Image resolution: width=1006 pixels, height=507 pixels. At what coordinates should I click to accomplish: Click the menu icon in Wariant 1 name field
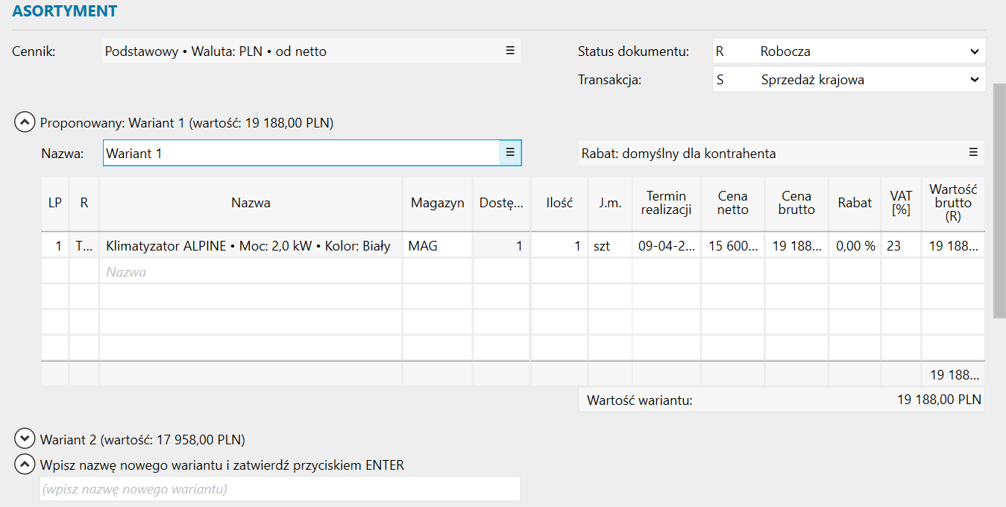[x=510, y=152]
